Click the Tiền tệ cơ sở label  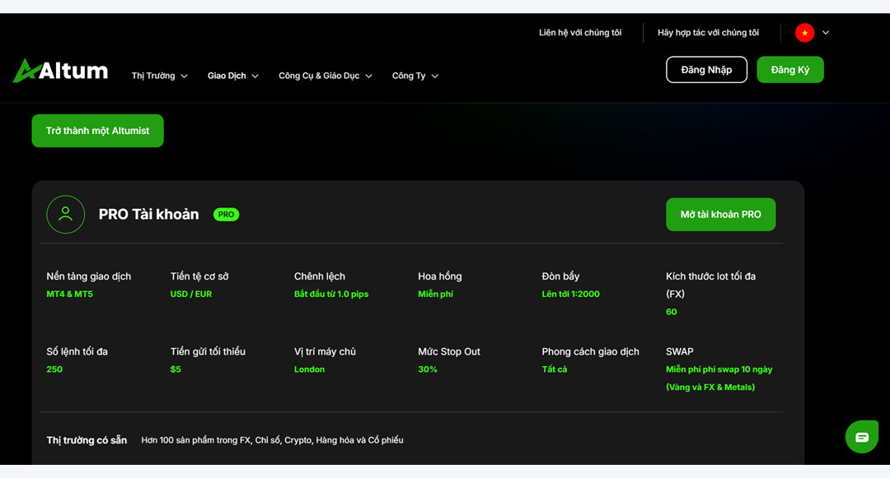pyautogui.click(x=199, y=276)
